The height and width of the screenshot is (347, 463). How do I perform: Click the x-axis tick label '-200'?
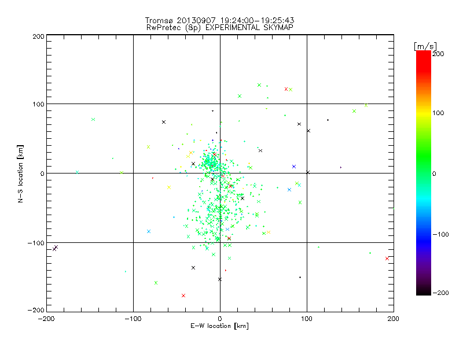[x=46, y=319]
